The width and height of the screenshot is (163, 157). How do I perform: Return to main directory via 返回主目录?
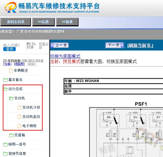pyautogui.click(x=15, y=22)
